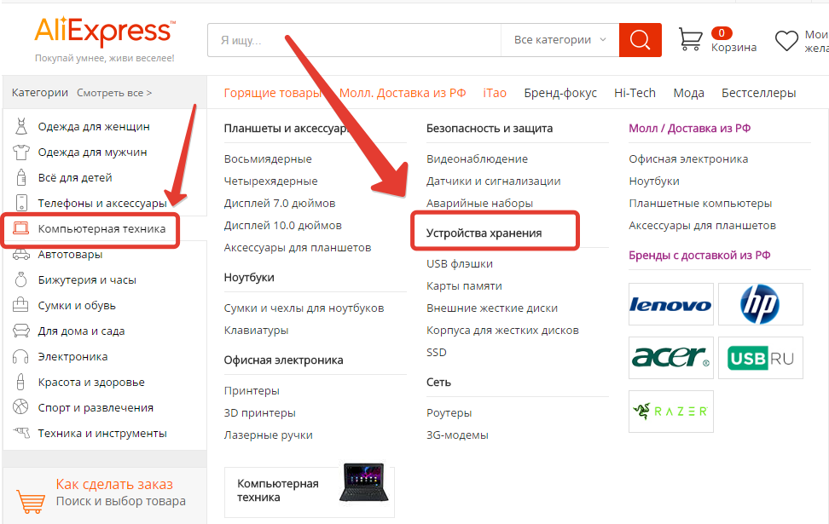Expand the 'Все категории' search dropdown

pyautogui.click(x=559, y=39)
